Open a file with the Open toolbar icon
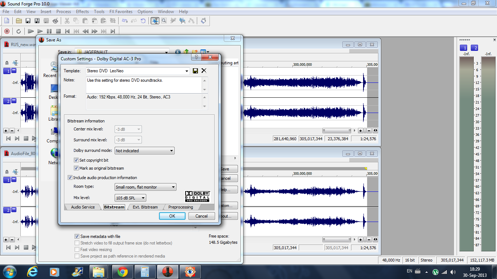The image size is (497, 279). (19, 21)
